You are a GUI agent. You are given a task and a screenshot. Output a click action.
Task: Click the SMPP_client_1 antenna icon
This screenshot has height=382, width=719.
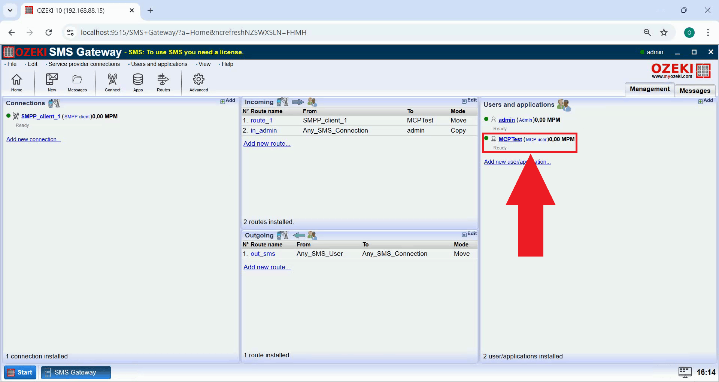(x=16, y=116)
